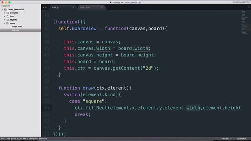The image size is (251, 141).
Task: Expand the closures folder arrow
Action: tap(5, 13)
